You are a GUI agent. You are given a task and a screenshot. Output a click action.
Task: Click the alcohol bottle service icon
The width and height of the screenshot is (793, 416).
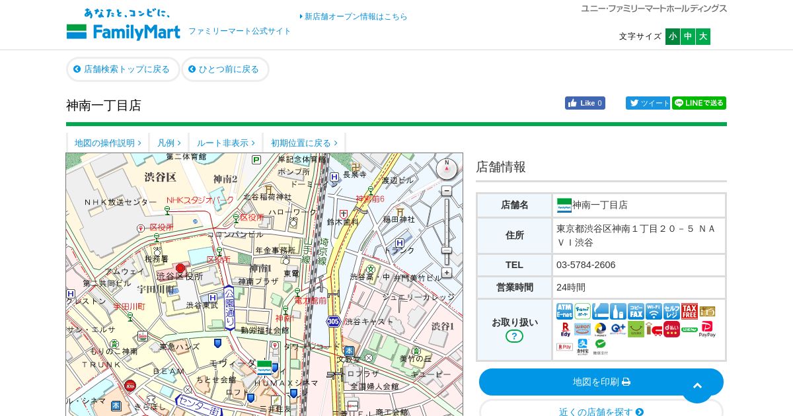coord(618,312)
